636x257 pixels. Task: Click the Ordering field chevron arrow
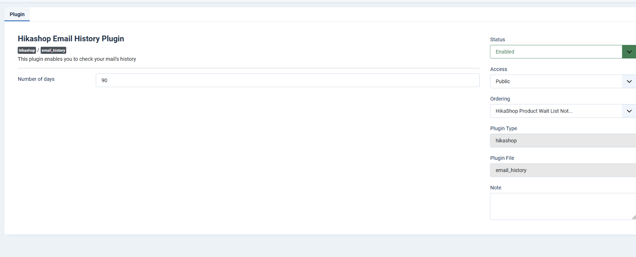[x=629, y=111]
